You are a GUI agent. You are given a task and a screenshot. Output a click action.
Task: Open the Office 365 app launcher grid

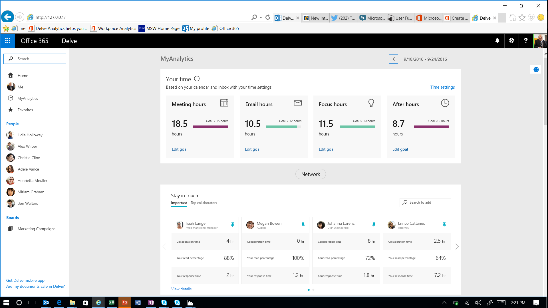8,40
